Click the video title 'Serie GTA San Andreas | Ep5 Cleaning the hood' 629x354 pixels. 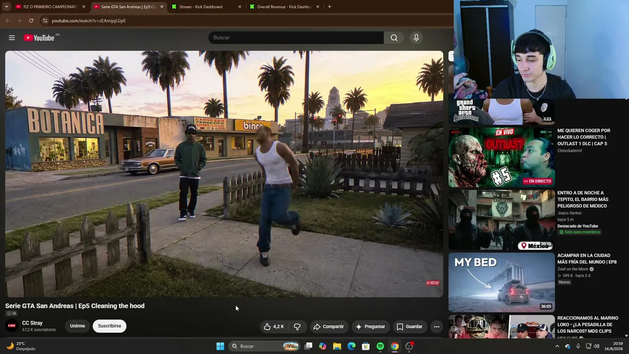[x=75, y=306]
